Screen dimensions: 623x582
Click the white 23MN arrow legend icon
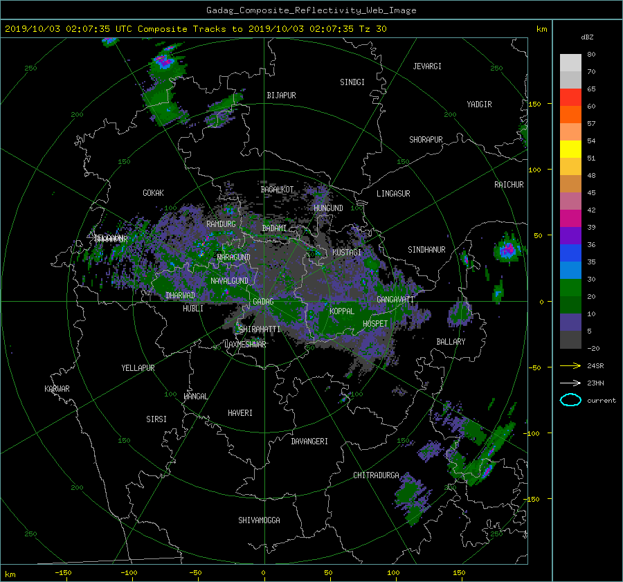[570, 383]
